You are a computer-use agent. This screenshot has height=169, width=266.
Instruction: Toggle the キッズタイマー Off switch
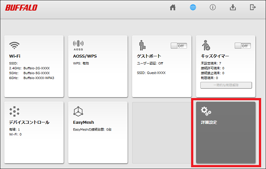tap(243, 46)
